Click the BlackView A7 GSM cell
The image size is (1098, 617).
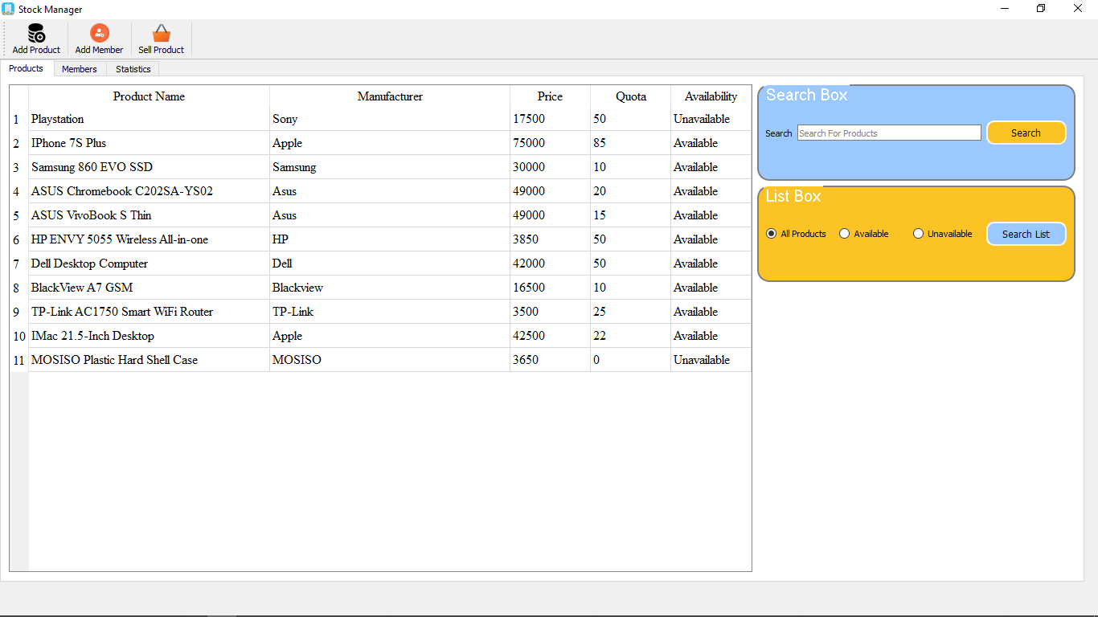149,288
